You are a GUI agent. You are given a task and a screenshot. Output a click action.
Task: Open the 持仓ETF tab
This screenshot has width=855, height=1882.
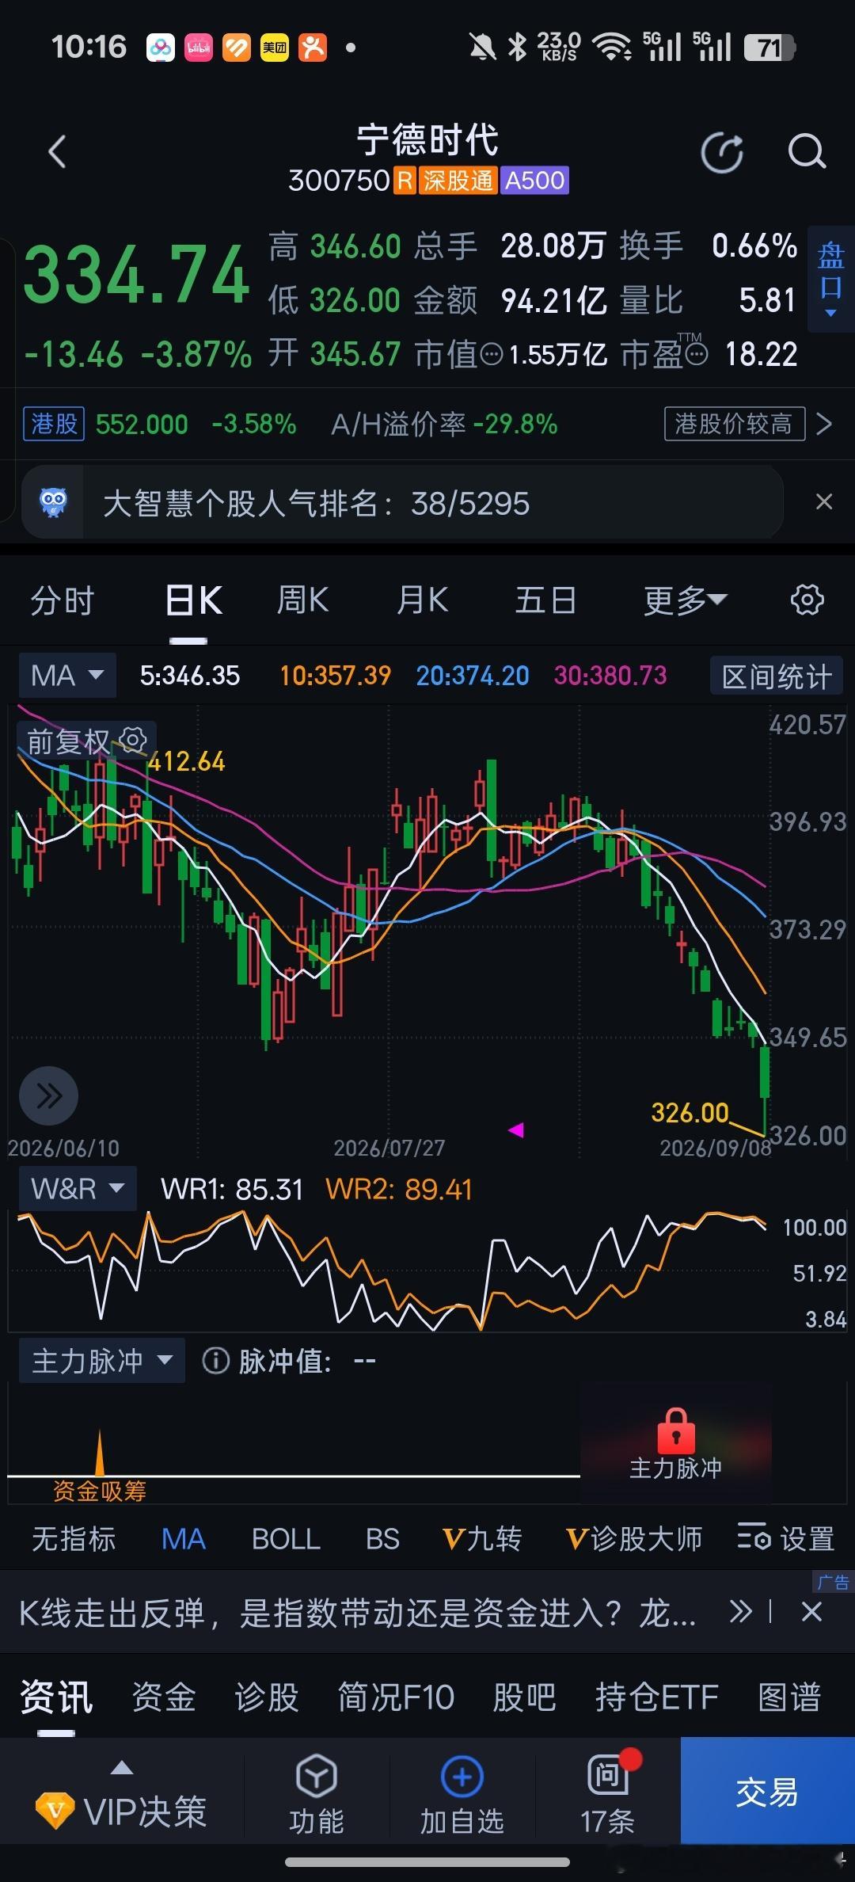657,1697
